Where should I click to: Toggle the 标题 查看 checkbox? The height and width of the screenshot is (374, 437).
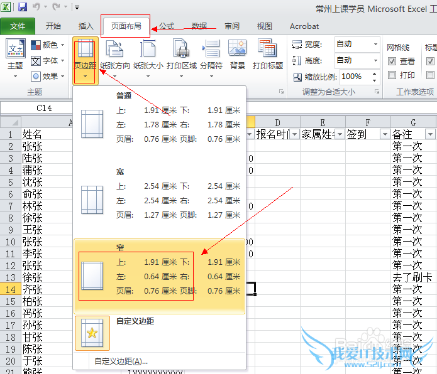[x=430, y=61]
